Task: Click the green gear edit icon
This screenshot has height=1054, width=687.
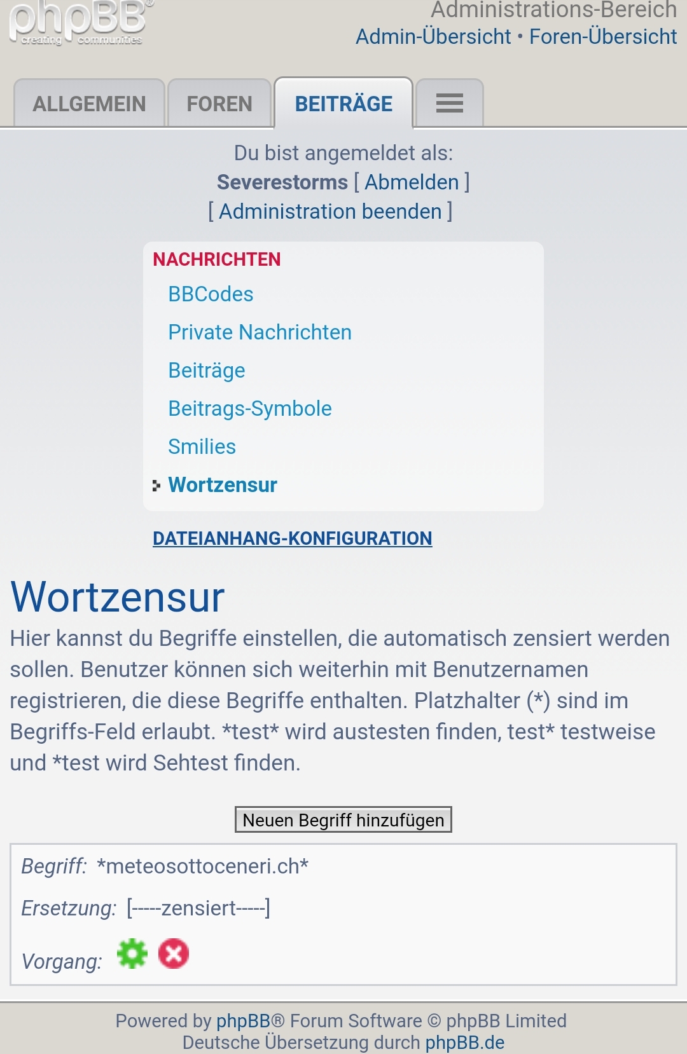Action: point(132,954)
